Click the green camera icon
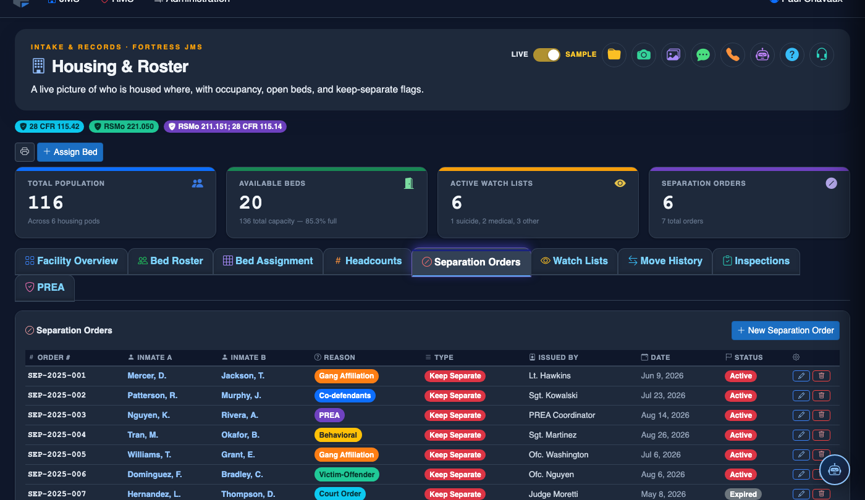 [644, 54]
